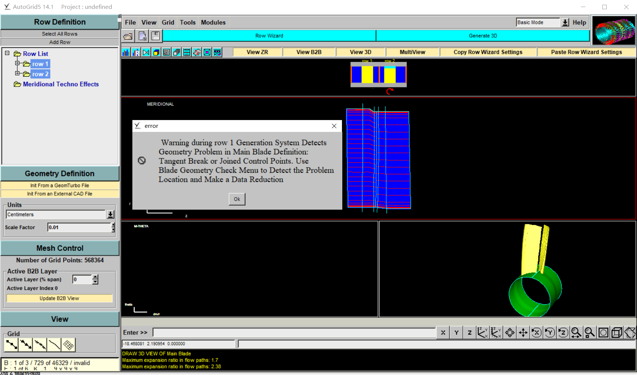Click the wireframe cube view icon
The image size is (637, 375).
tap(616, 333)
